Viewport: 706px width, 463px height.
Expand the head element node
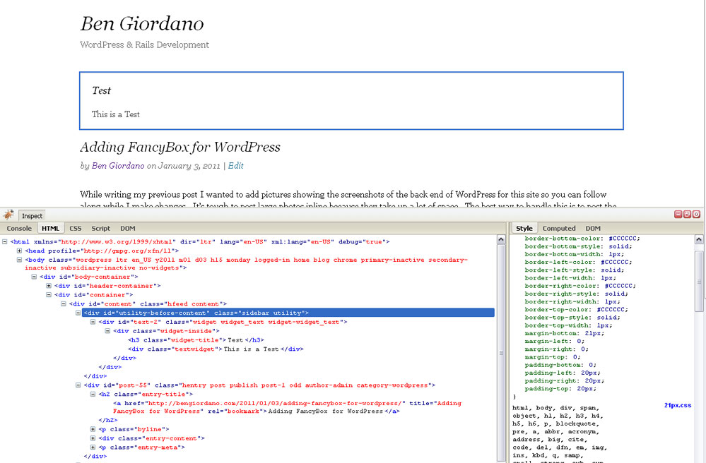point(20,251)
